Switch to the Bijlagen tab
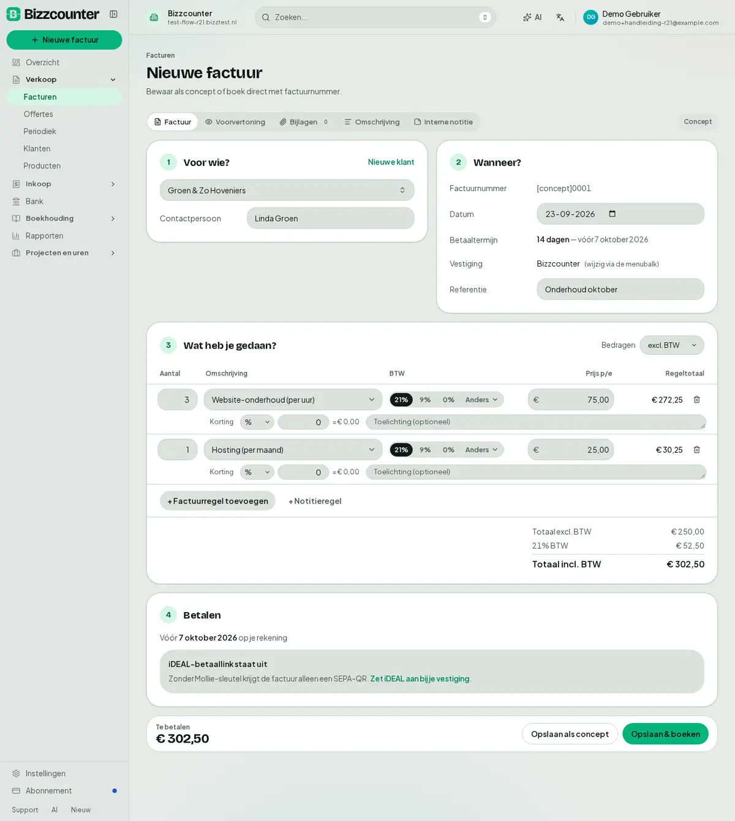735x821 pixels. pos(304,122)
